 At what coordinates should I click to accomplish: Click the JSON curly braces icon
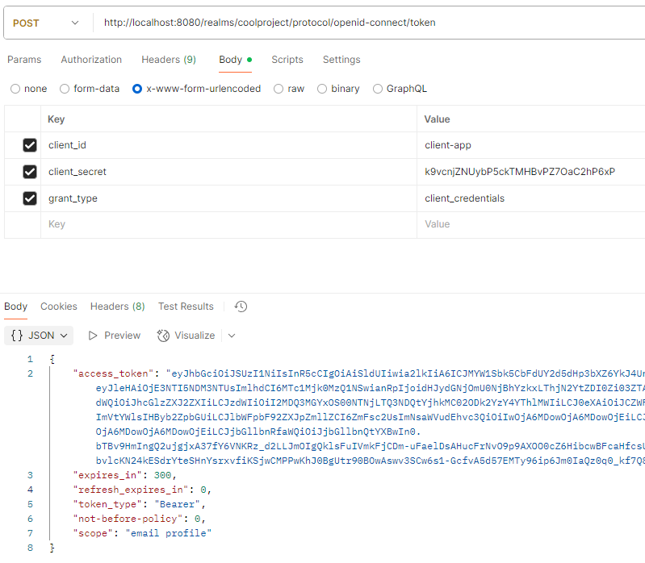[17, 336]
